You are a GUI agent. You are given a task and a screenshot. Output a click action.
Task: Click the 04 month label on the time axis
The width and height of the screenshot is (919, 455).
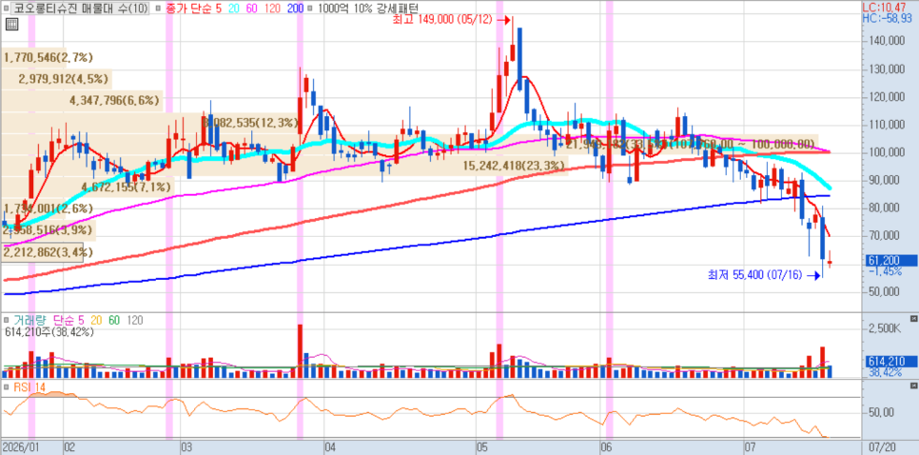click(x=330, y=446)
